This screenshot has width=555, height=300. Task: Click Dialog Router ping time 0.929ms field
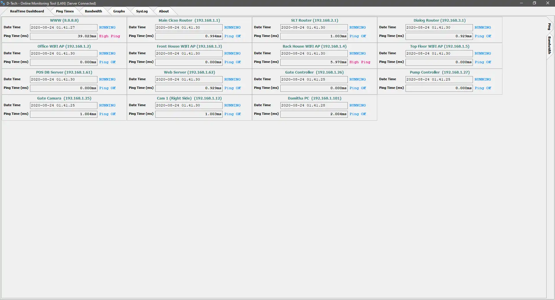439,36
